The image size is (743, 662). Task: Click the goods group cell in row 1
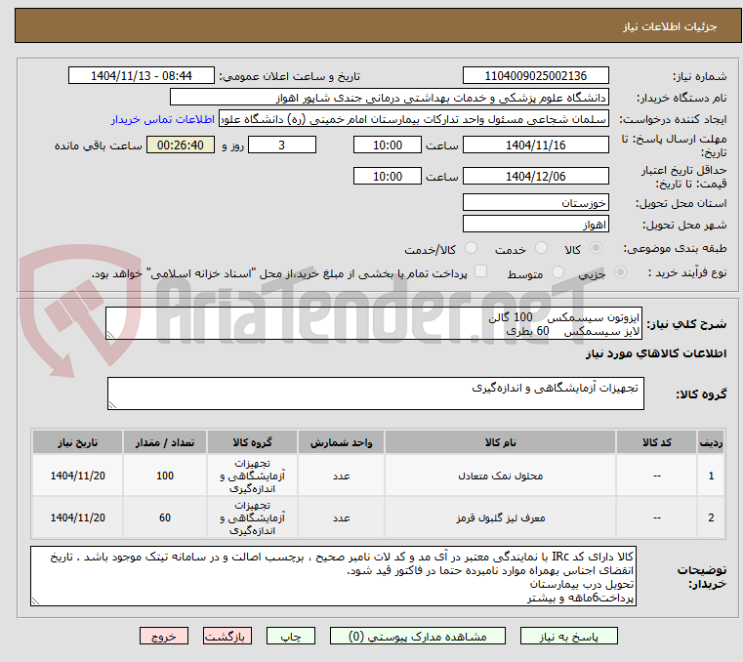[252, 476]
